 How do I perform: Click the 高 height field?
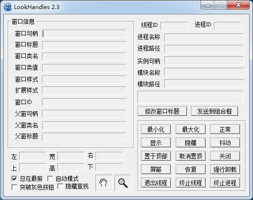(x=71, y=168)
